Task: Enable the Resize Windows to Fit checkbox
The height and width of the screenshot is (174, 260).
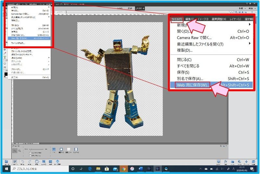Action: click(x=30, y=153)
